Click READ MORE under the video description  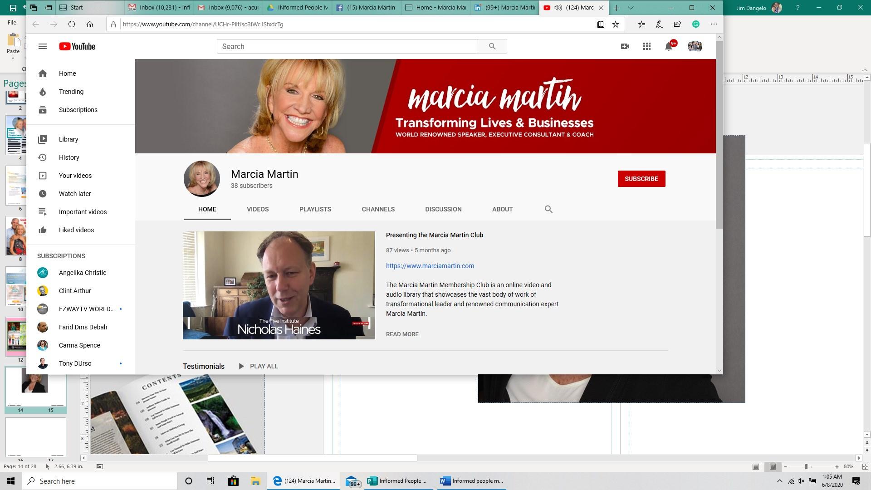coord(402,334)
